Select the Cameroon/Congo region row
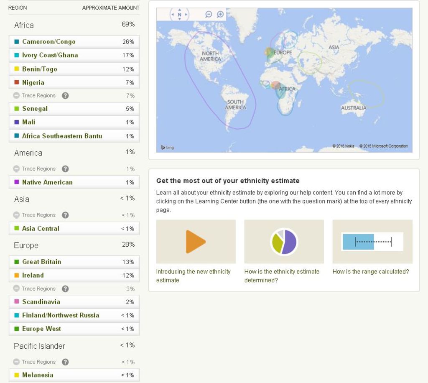Screen dimensions: 428x383 pyautogui.click(x=74, y=42)
